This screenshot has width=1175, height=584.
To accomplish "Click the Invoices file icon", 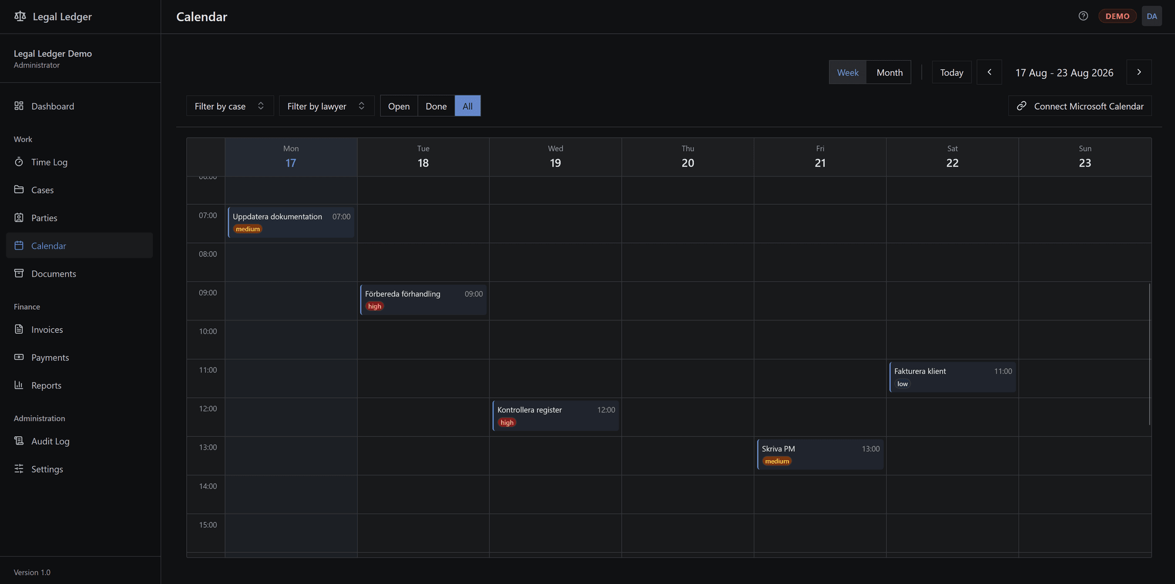I will click(19, 329).
